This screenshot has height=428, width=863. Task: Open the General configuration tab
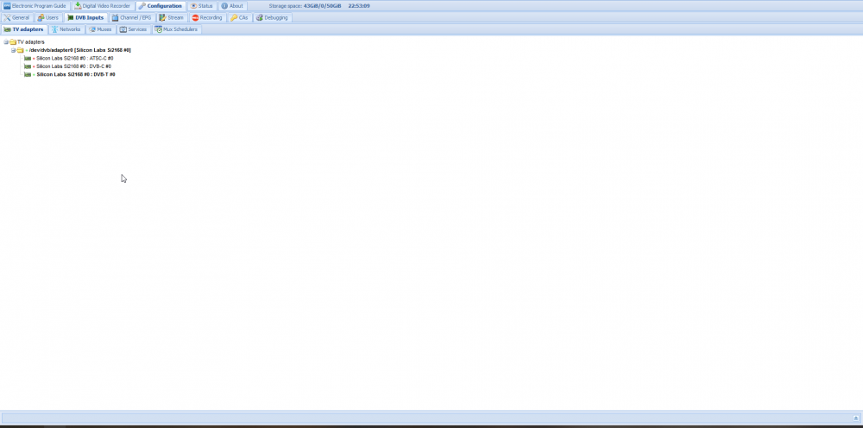click(x=16, y=17)
